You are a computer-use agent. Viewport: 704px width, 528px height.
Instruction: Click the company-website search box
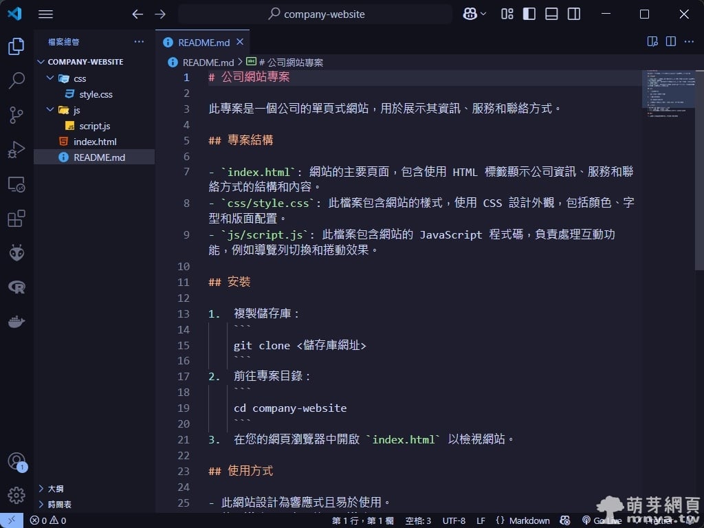tap(316, 14)
